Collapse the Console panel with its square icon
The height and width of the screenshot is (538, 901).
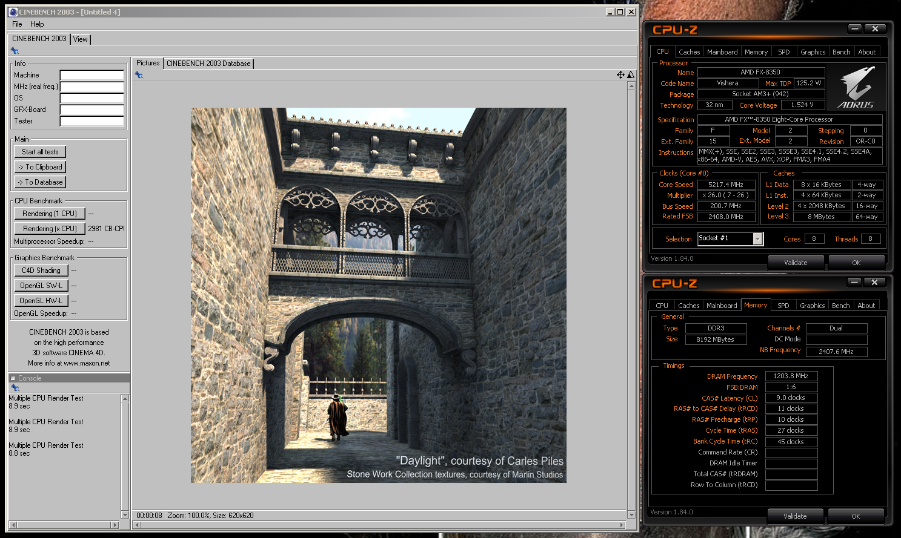pyautogui.click(x=13, y=378)
